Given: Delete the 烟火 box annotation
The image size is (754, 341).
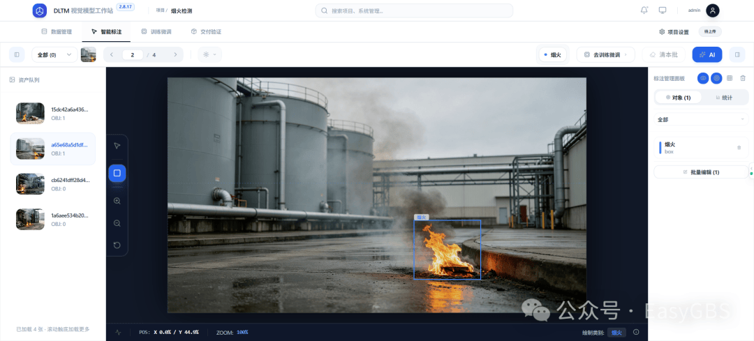Looking at the screenshot, I should point(739,147).
